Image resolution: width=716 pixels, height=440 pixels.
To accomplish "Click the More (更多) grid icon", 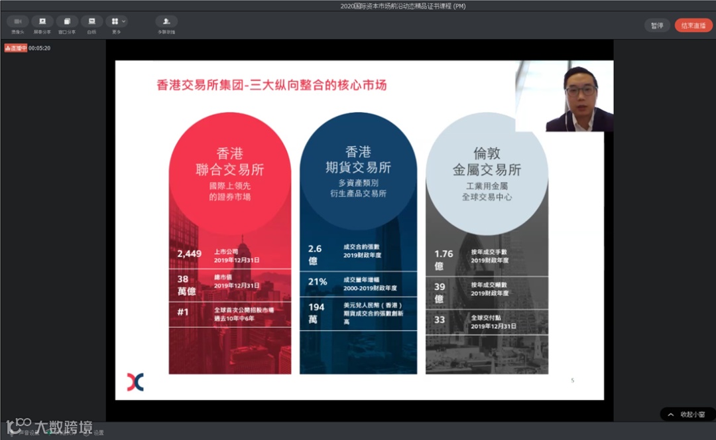I will tap(115, 21).
